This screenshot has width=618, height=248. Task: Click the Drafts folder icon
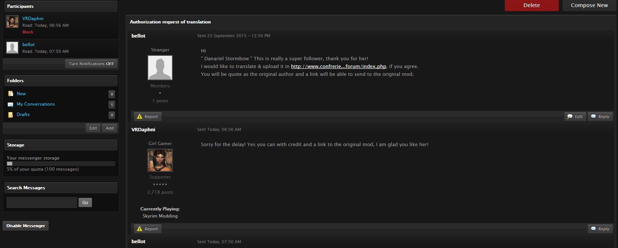click(11, 115)
